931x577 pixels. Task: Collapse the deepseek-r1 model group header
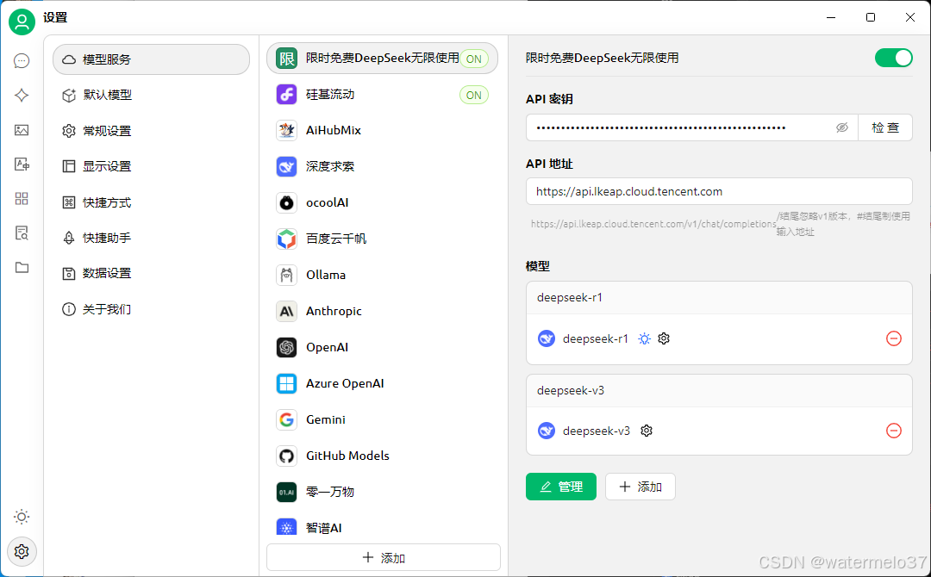coord(718,297)
